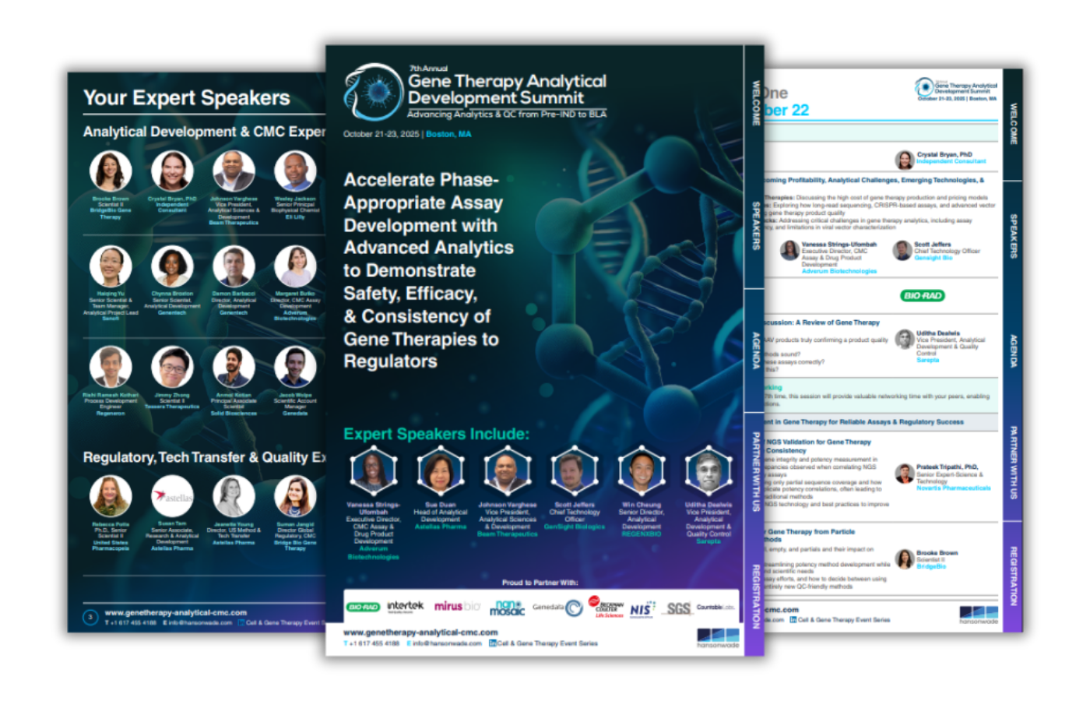Click Sue Duan's hexagon photo on cover
1090x701 pixels.
click(441, 470)
